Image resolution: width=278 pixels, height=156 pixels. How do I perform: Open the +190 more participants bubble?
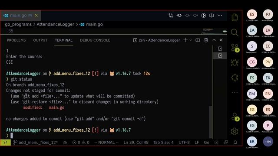(268, 142)
